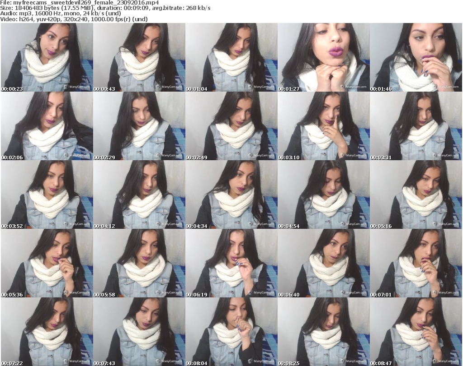Open the frame at 00:02:29
Screen dimensions: 463x366
[x=139, y=126]
